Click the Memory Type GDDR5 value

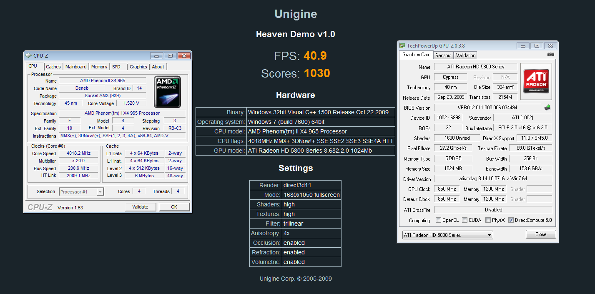point(453,158)
